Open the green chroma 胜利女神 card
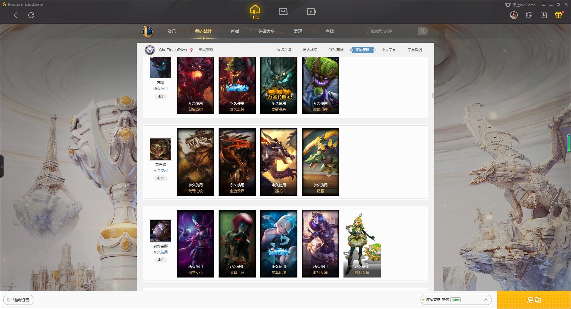Image resolution: width=571 pixels, height=309 pixels. (x=362, y=244)
